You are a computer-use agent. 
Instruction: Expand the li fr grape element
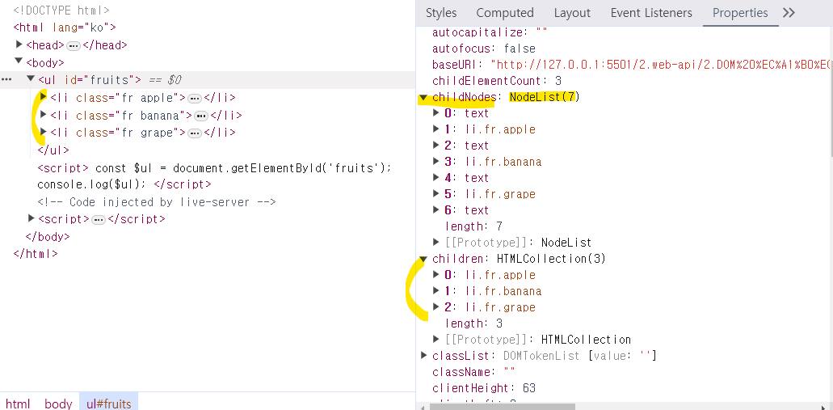(x=44, y=131)
